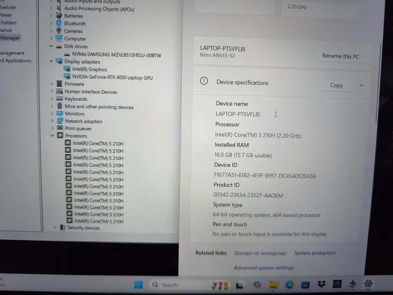Launch Microsoft Edge from the taskbar
This screenshot has height=295, width=393.
coord(289,285)
